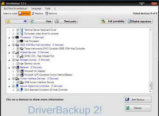Click the star icon on the All filter
The width and height of the screenshot is (159, 116).
8,21
